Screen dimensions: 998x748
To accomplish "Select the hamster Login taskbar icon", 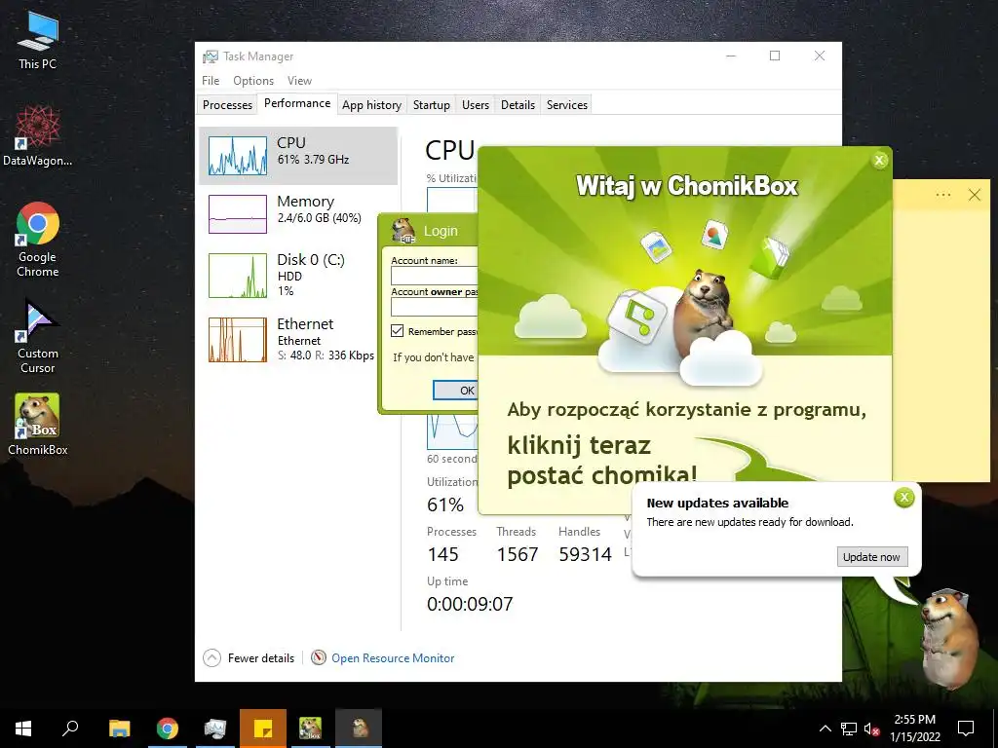I will pos(359,729).
